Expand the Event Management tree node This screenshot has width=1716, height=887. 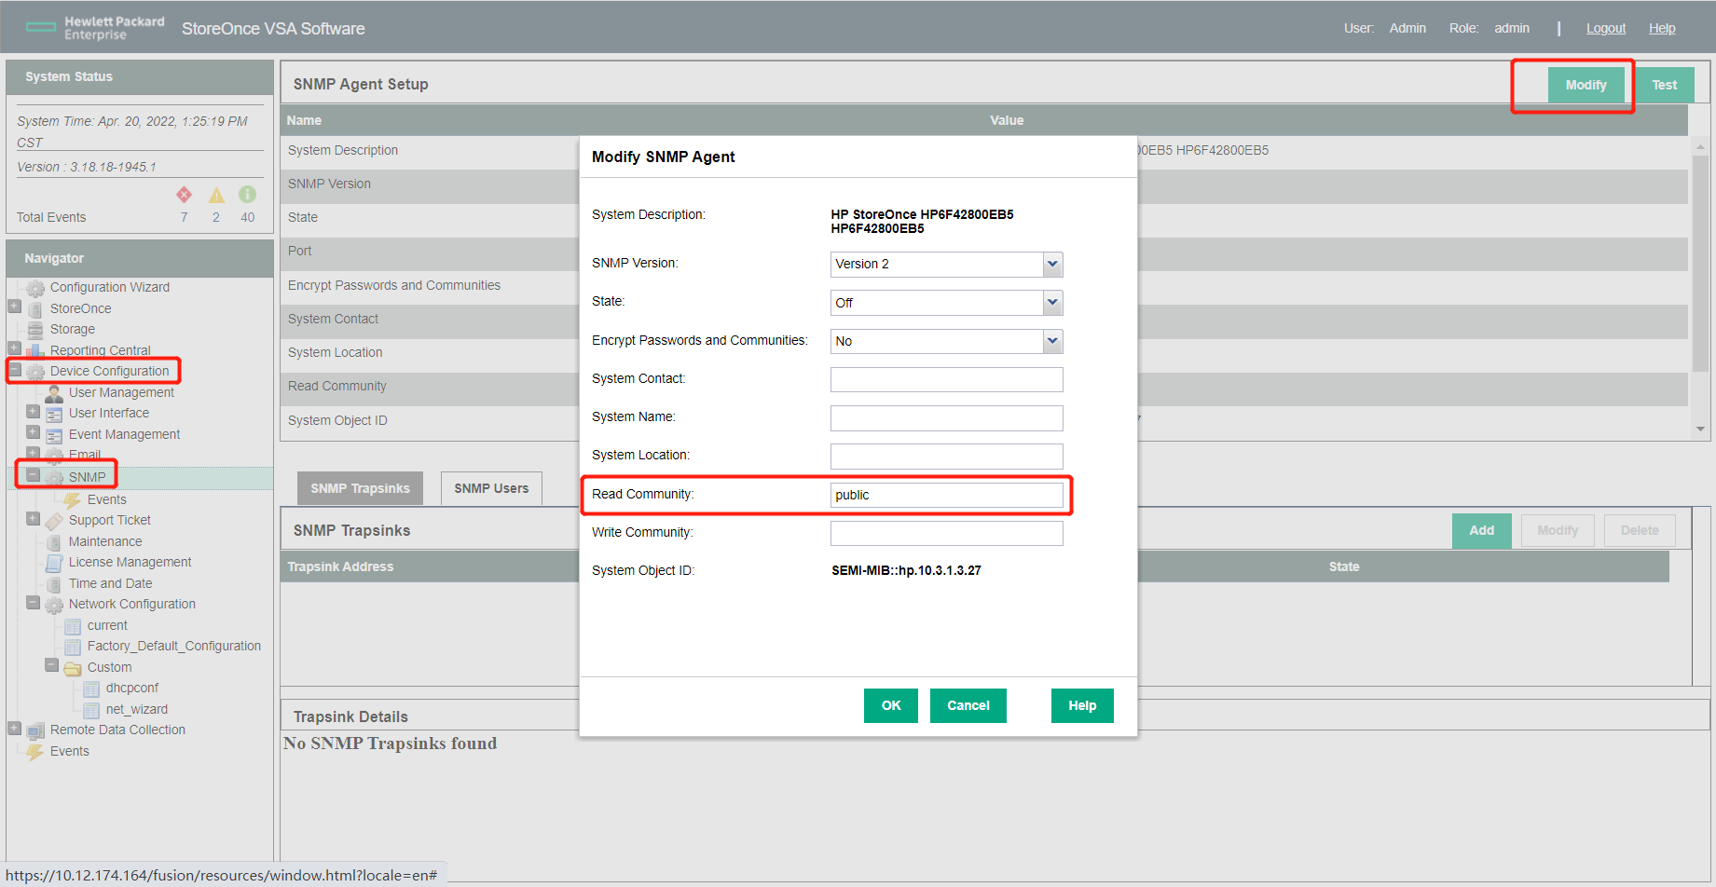pos(34,432)
